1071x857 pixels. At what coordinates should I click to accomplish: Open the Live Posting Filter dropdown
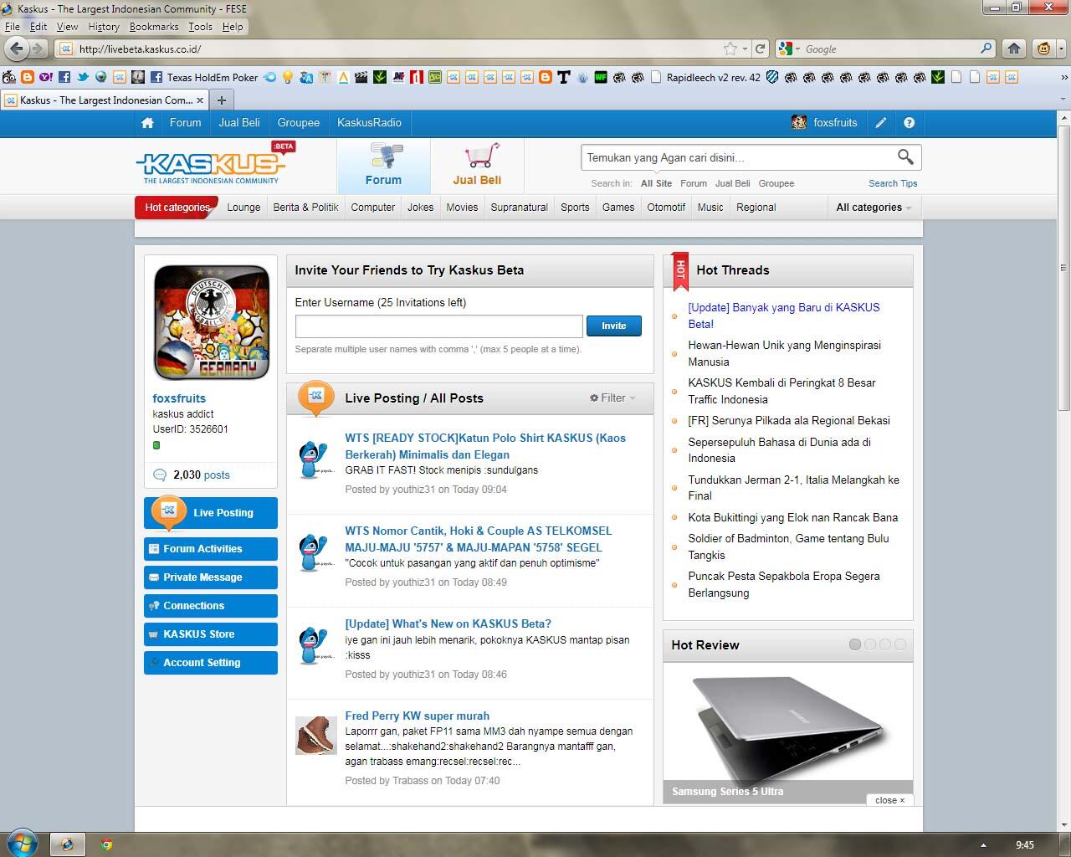click(612, 398)
